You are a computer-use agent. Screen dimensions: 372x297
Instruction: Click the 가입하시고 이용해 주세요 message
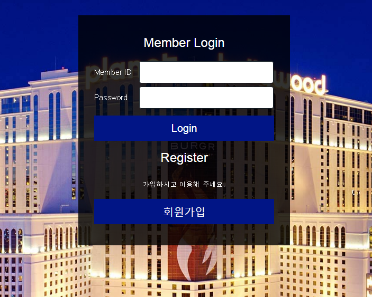(184, 184)
